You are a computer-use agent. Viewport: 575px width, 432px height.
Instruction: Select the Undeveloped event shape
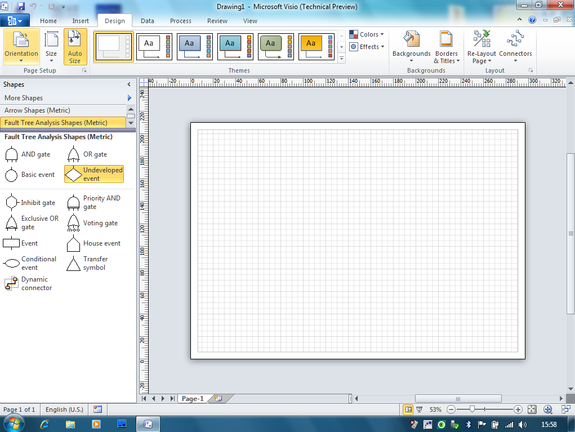point(94,174)
